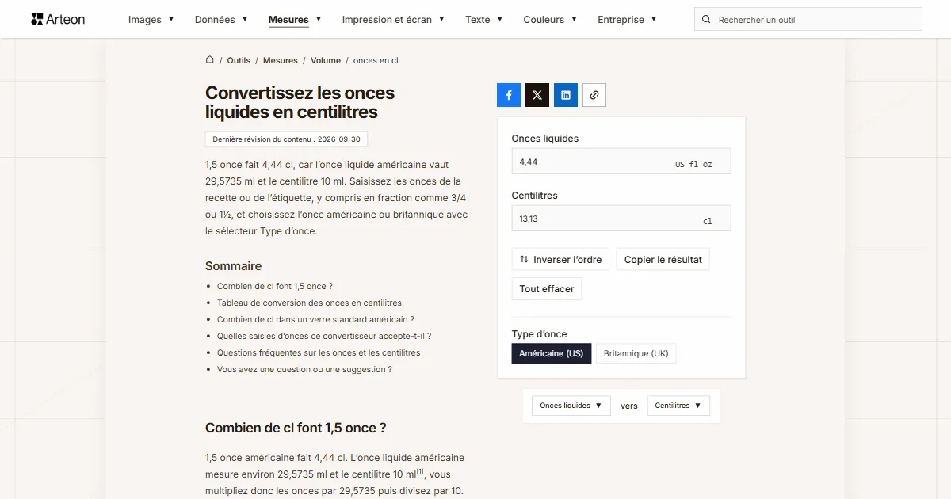
Task: Click the Sommaire heading
Action: pyautogui.click(x=233, y=266)
